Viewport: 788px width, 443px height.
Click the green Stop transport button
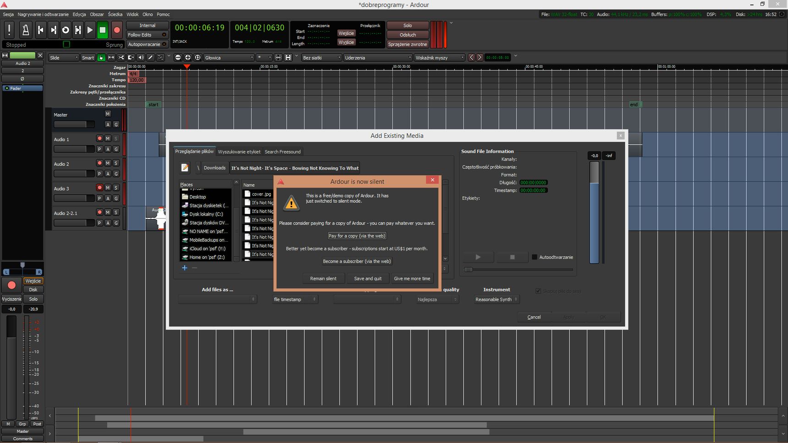click(103, 30)
